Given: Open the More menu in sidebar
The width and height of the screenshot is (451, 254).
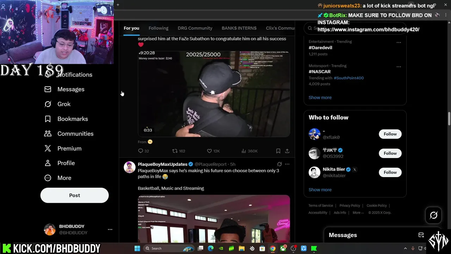Looking at the screenshot, I should (58, 178).
